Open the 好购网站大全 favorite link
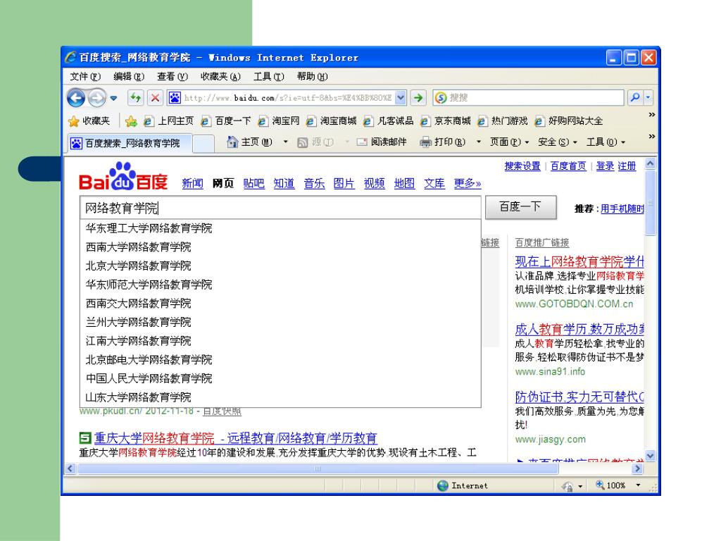This screenshot has width=721, height=541. coord(568,121)
